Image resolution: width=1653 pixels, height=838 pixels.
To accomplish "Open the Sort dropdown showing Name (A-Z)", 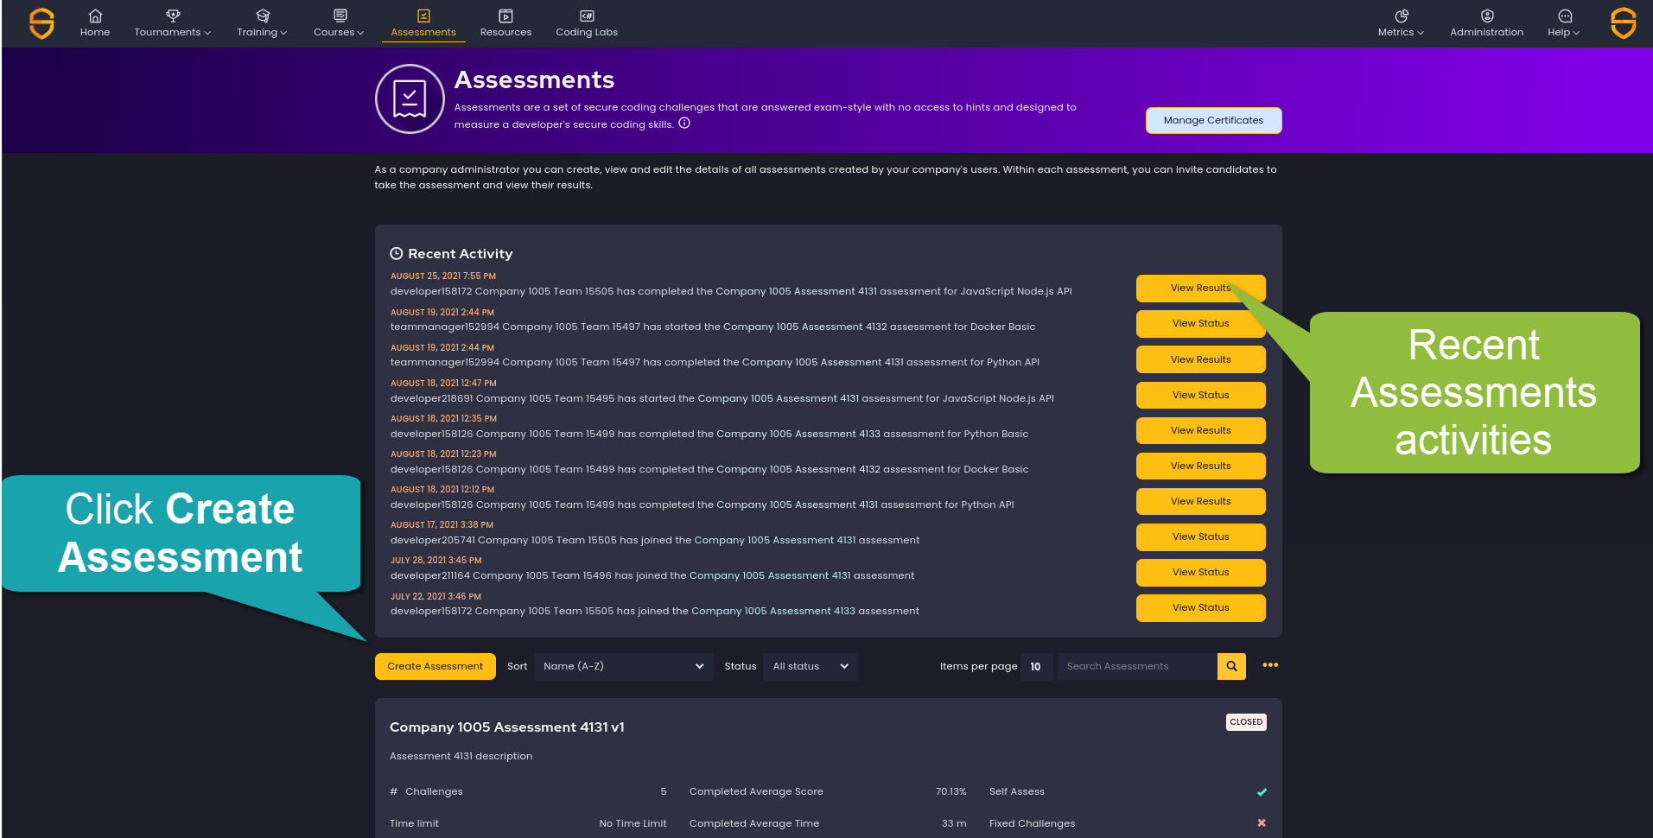I will pos(623,666).
